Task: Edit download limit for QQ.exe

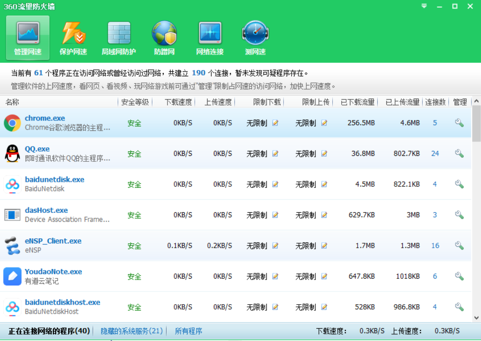Action: [x=275, y=154]
